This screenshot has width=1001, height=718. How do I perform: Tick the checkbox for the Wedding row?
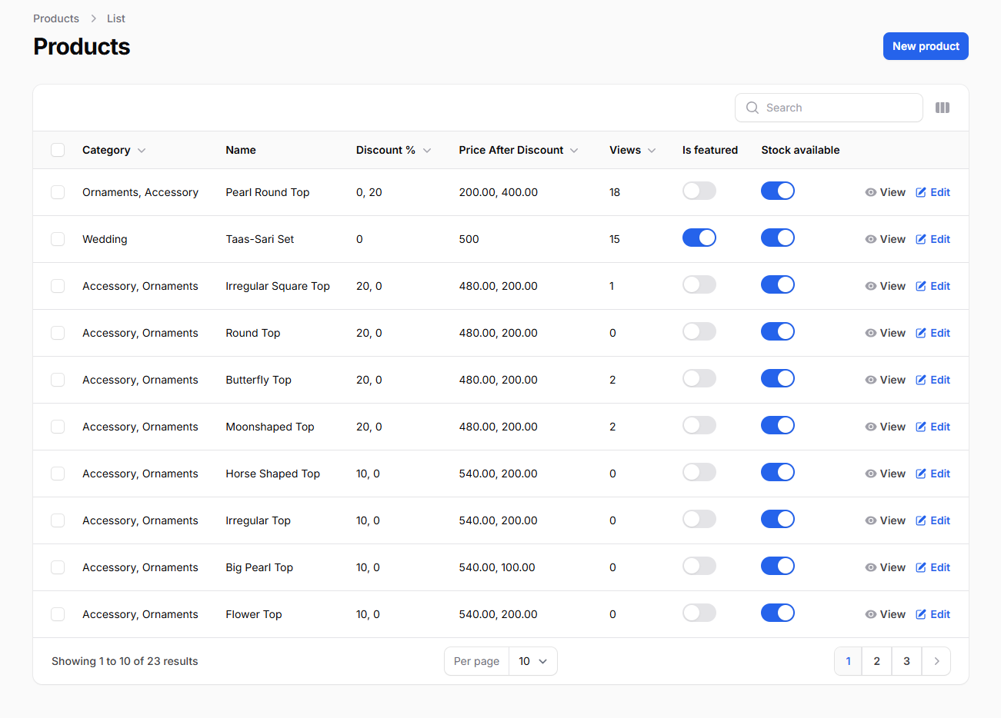pos(58,239)
